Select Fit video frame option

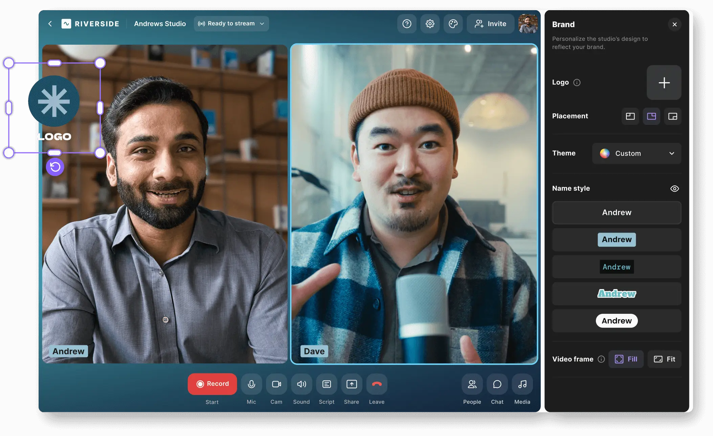tap(664, 359)
